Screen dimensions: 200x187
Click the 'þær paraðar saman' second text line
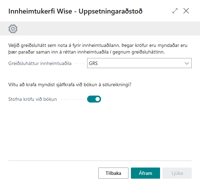pos(86,52)
